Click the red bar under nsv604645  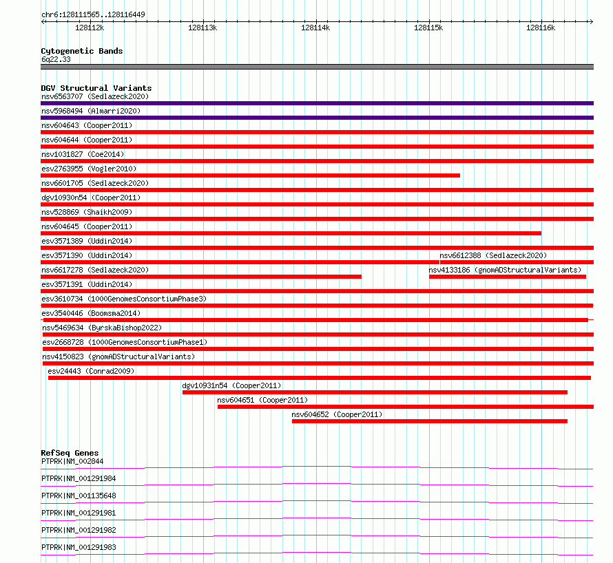[291, 233]
